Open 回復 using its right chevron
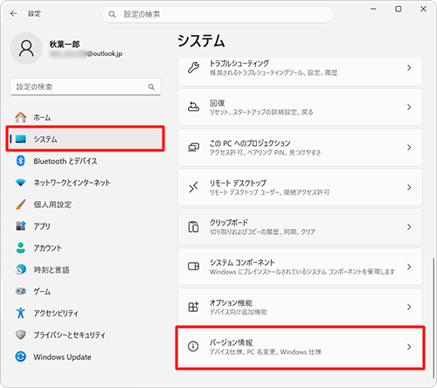The image size is (437, 388). (x=409, y=107)
